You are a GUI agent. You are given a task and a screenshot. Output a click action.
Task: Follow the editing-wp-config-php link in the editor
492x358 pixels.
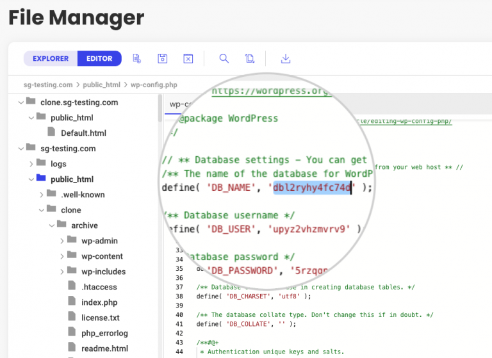405,121
